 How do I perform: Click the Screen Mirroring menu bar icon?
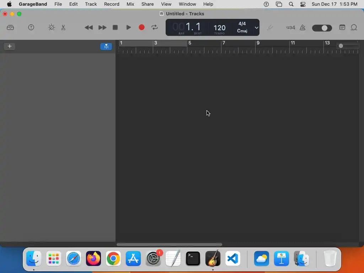(279, 4)
